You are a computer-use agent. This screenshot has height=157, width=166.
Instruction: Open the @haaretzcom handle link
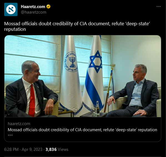tap(34, 12)
